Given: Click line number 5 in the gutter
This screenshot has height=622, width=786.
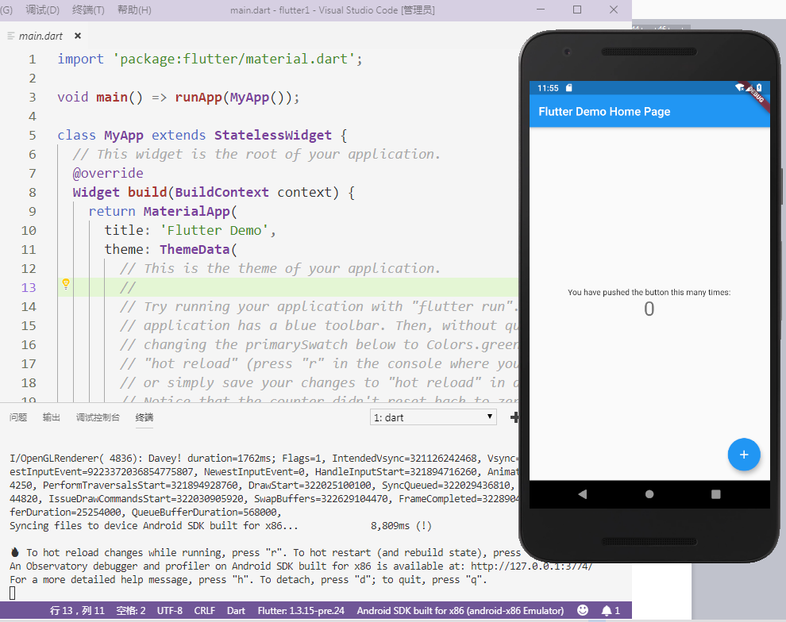Looking at the screenshot, I should pos(32,135).
